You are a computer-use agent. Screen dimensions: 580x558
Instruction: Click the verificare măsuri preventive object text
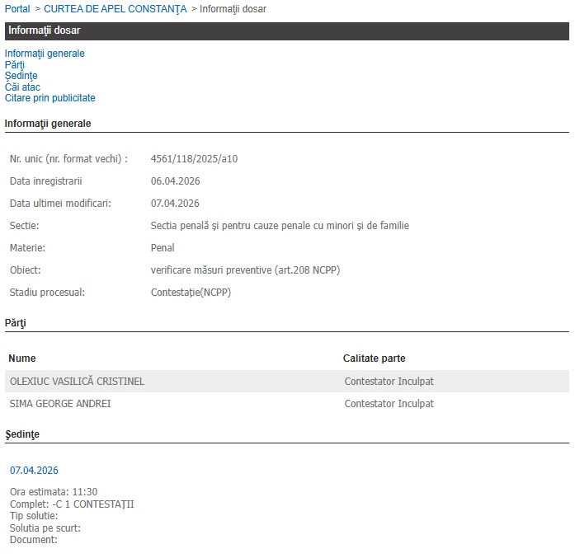pos(245,270)
